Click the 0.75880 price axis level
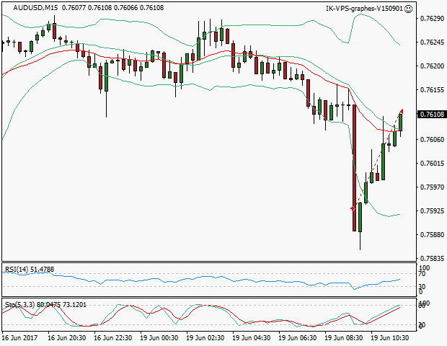447x346 pixels. (x=430, y=235)
